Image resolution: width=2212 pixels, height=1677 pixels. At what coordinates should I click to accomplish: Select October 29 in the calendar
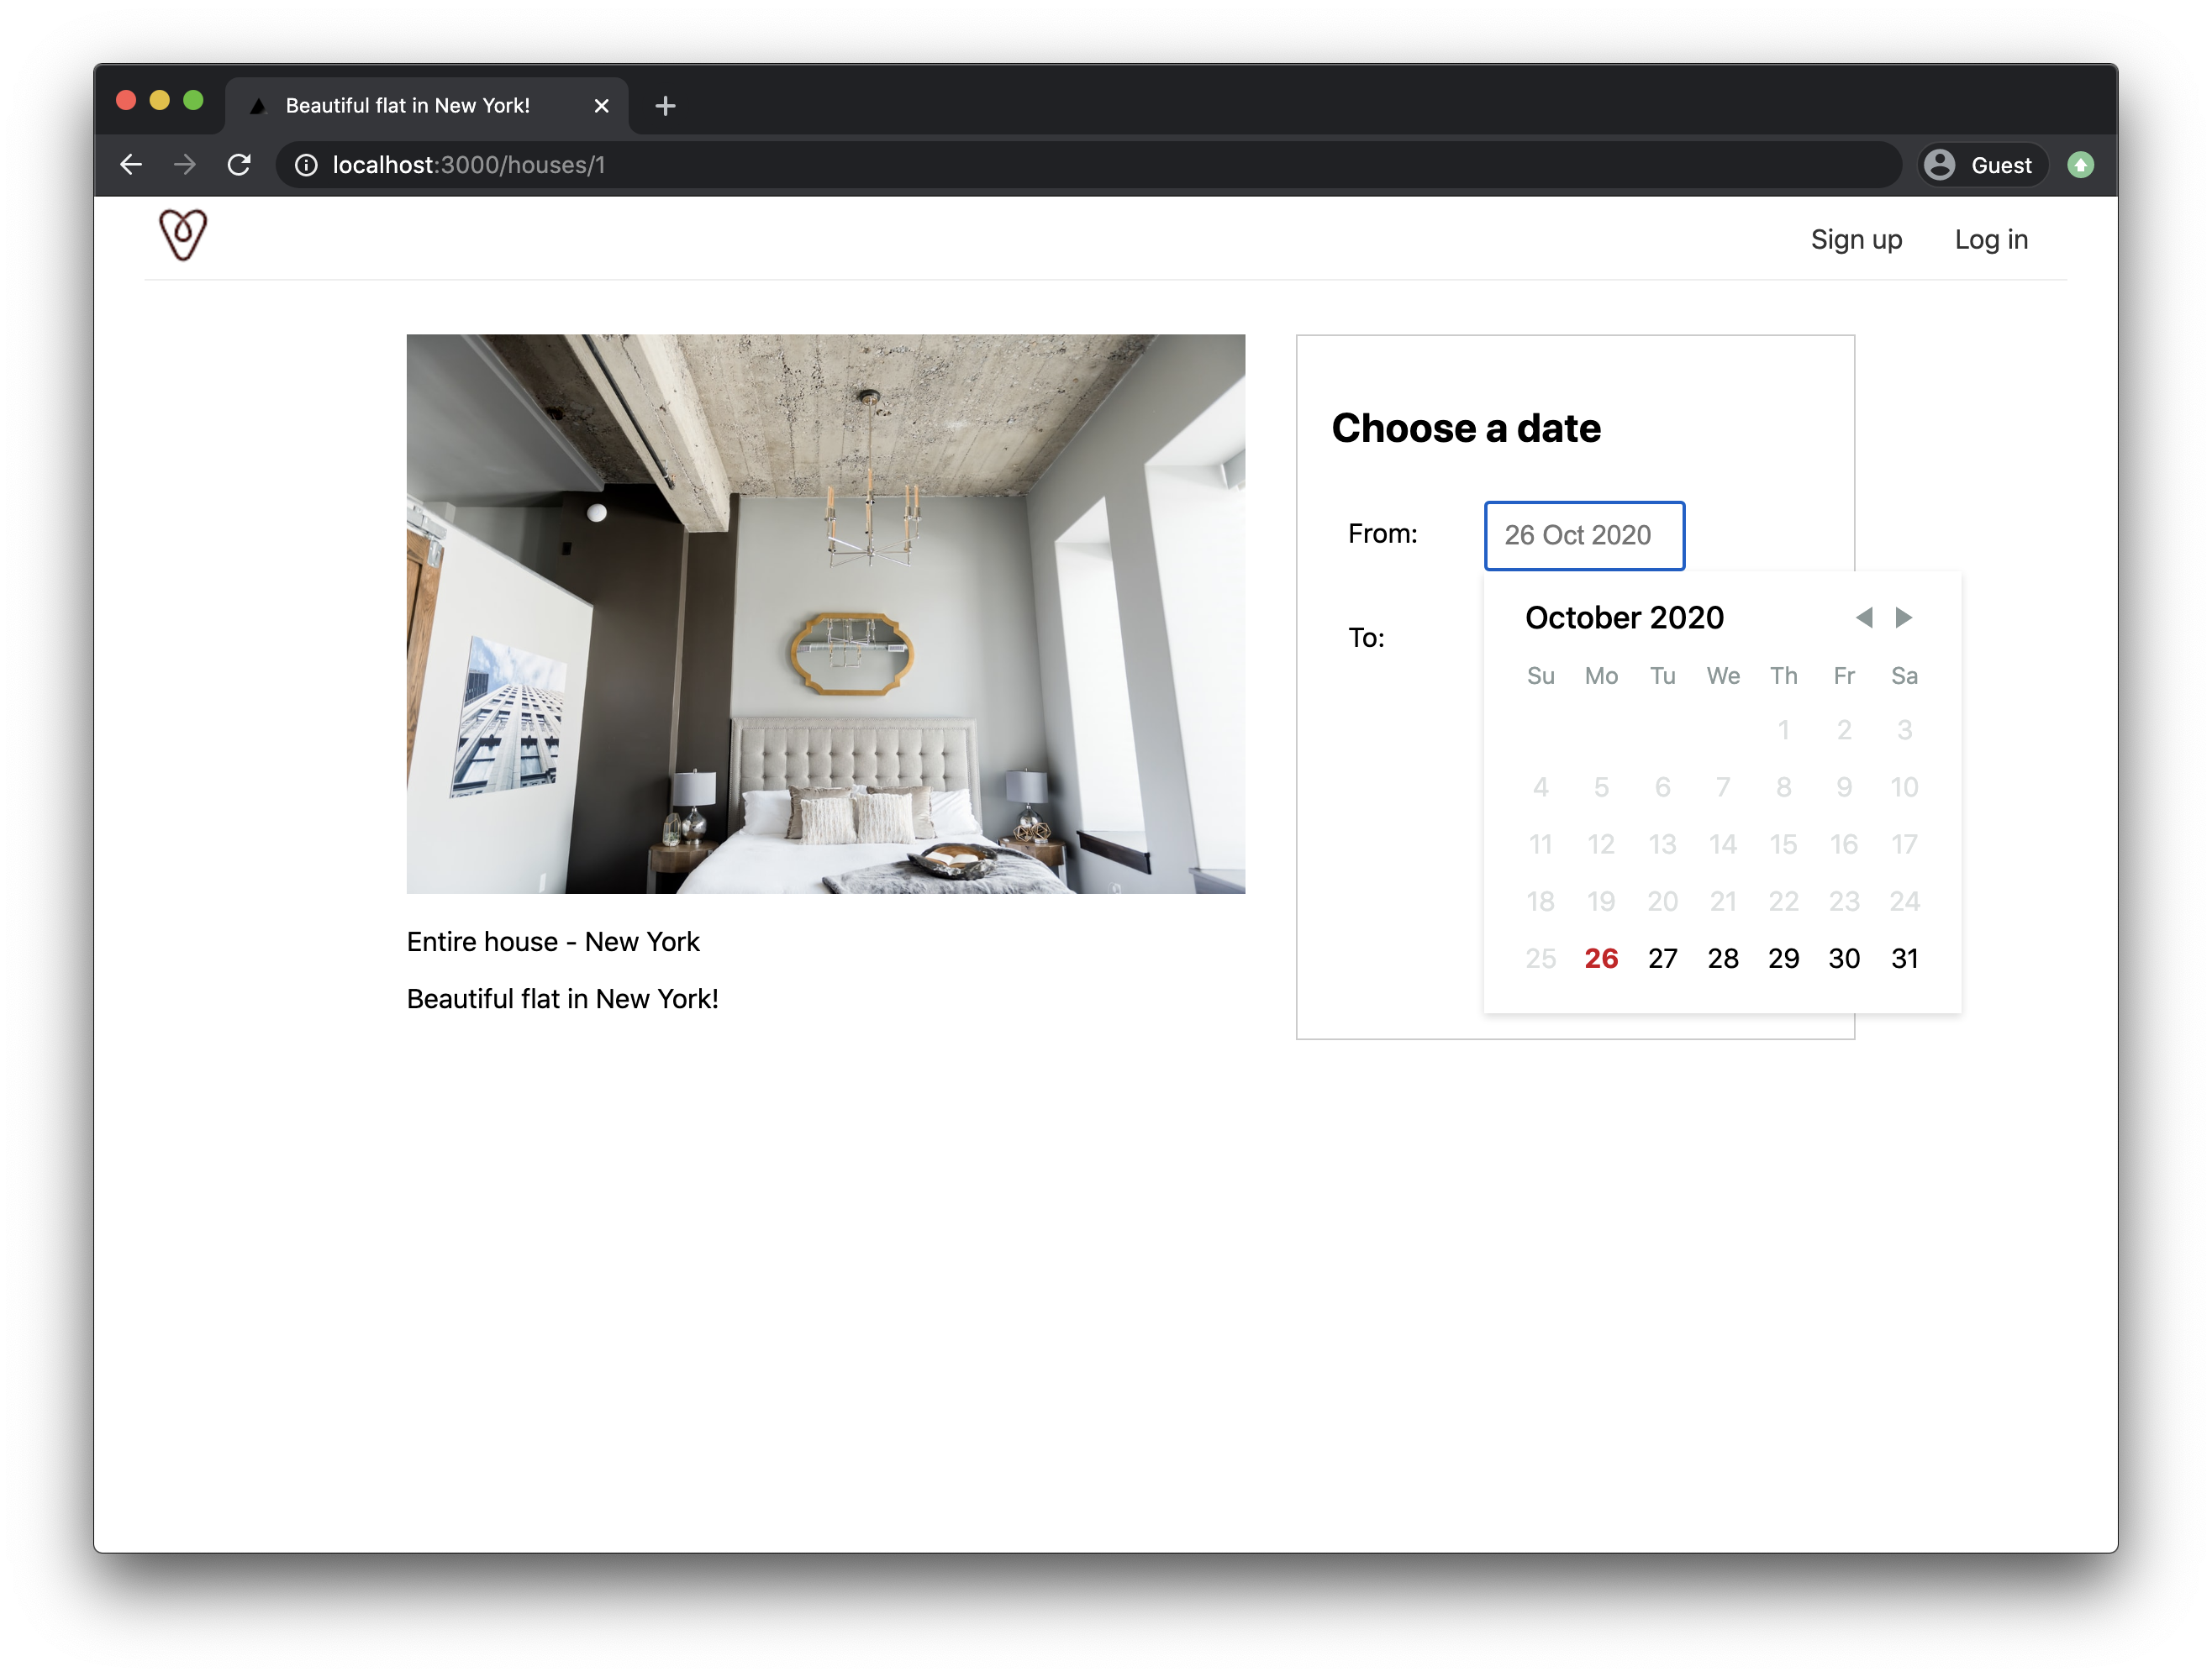[x=1783, y=958]
